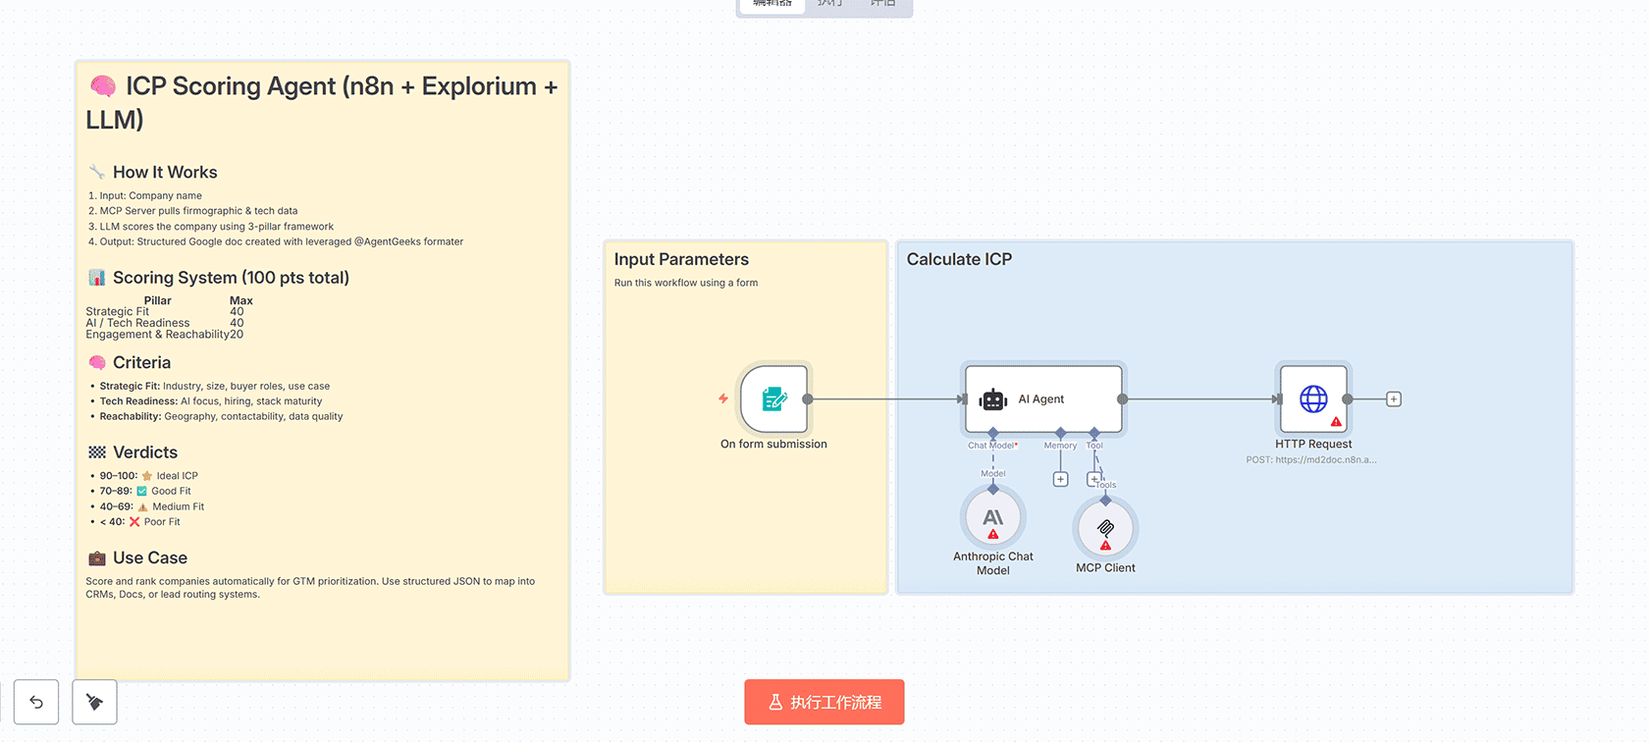This screenshot has width=1649, height=742.
Task: Switch to the 执行 tab
Action: tap(830, 4)
